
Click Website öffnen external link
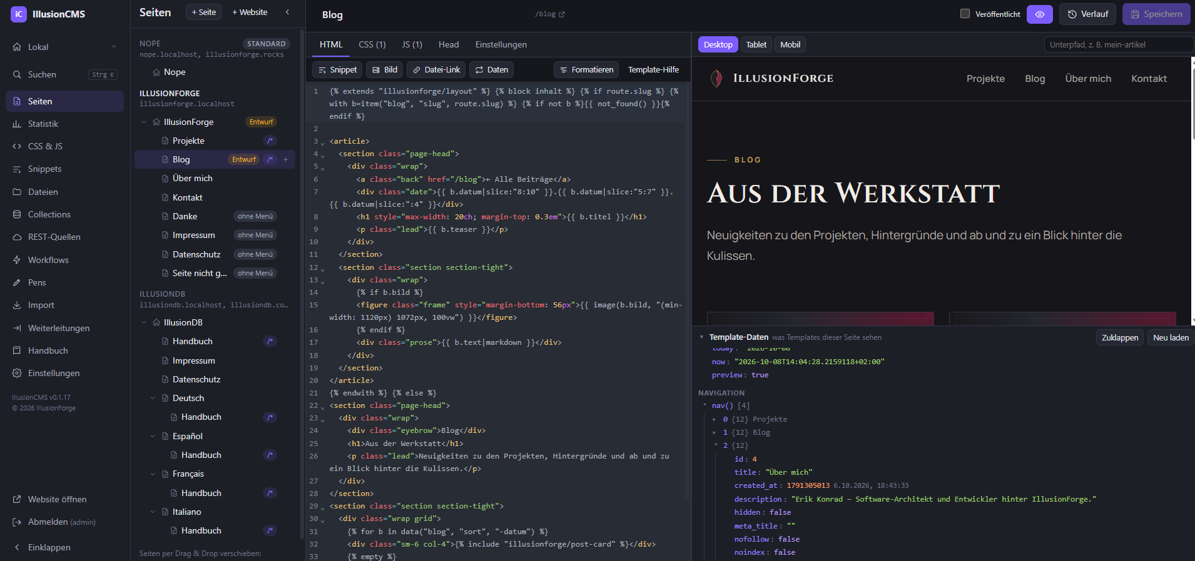[64, 499]
